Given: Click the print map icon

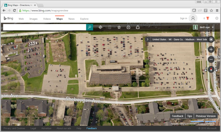Looking at the screenshot, I should (x=128, y=27).
